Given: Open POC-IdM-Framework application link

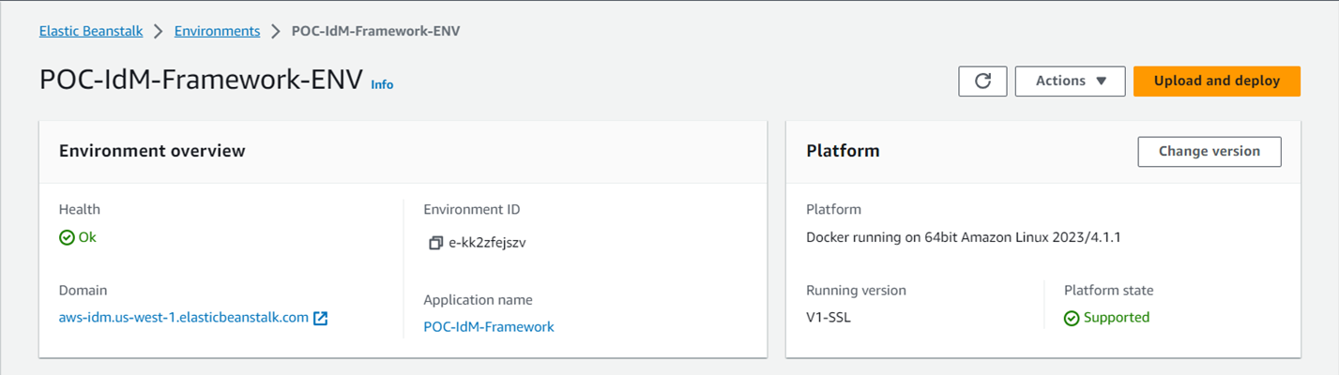Looking at the screenshot, I should pyautogui.click(x=489, y=326).
